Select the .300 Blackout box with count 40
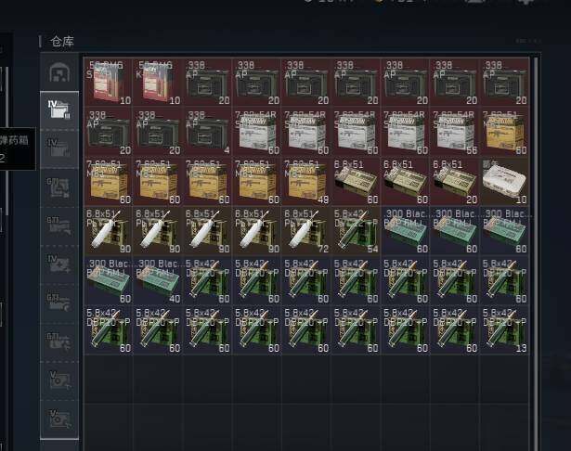The width and height of the screenshot is (571, 451). pos(158,280)
